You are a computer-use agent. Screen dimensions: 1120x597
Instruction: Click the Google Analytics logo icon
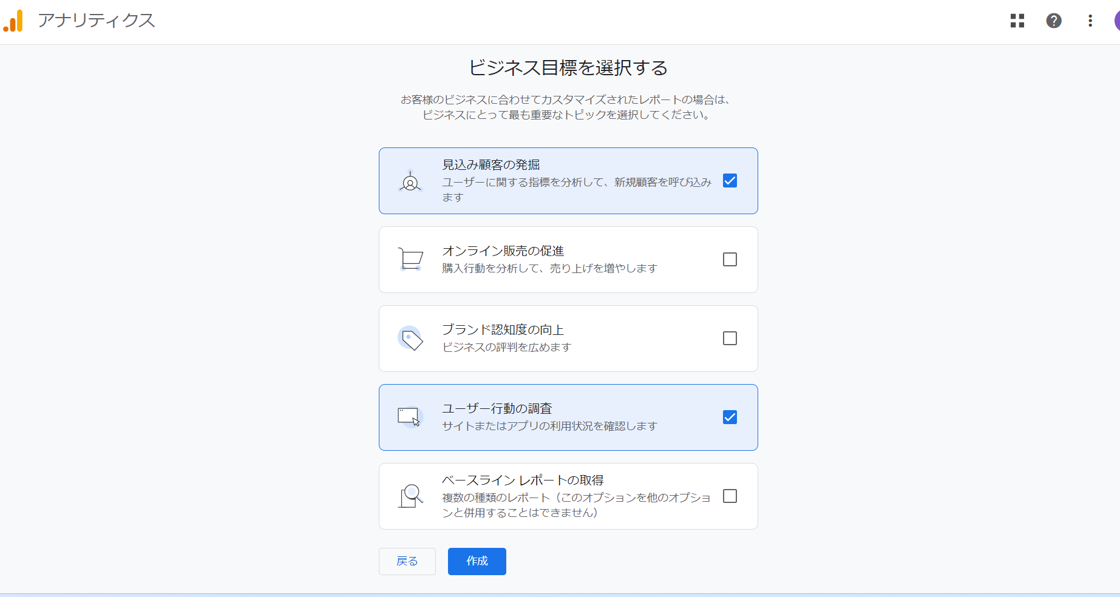13,21
